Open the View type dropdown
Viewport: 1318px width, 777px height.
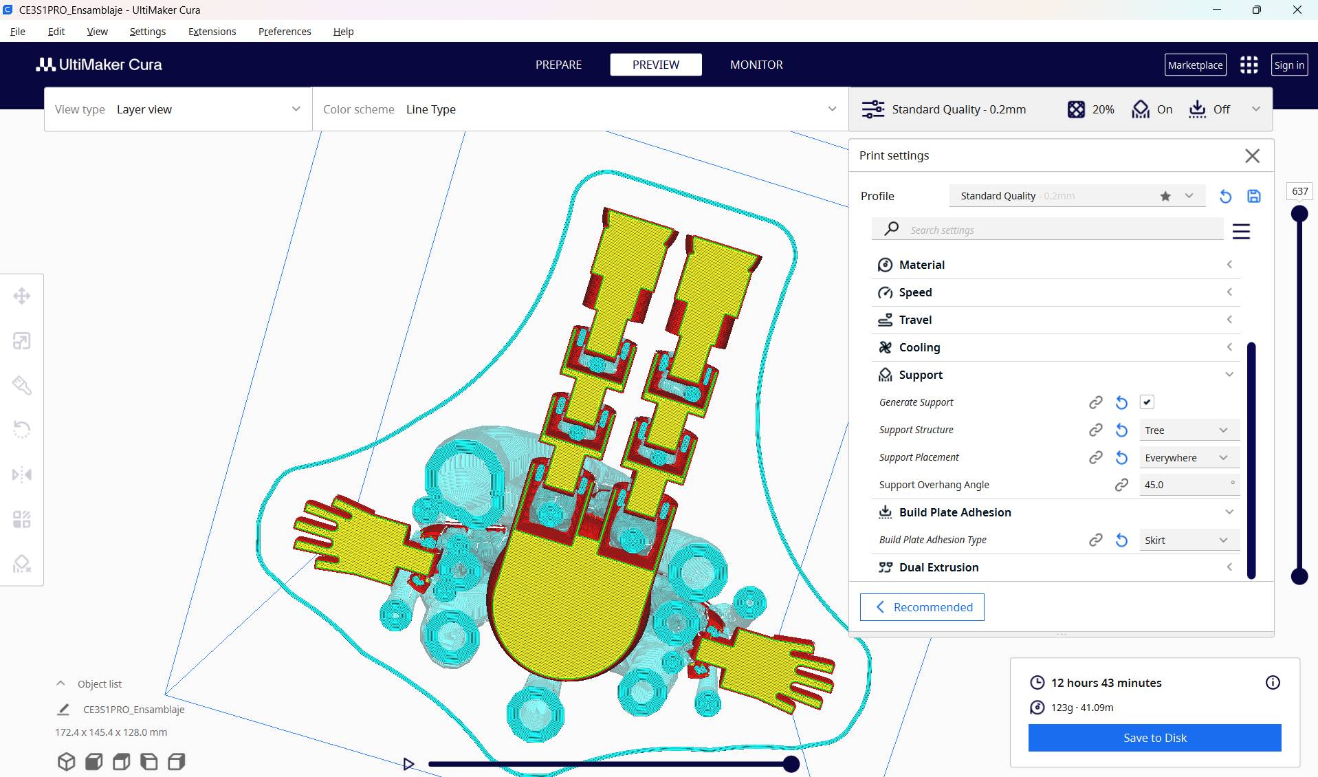pos(178,109)
